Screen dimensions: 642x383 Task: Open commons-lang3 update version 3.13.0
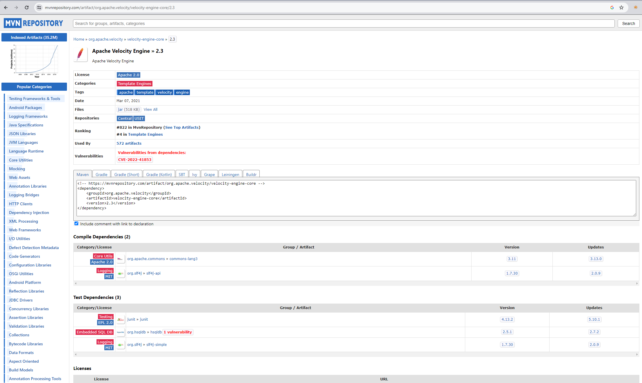(596, 259)
